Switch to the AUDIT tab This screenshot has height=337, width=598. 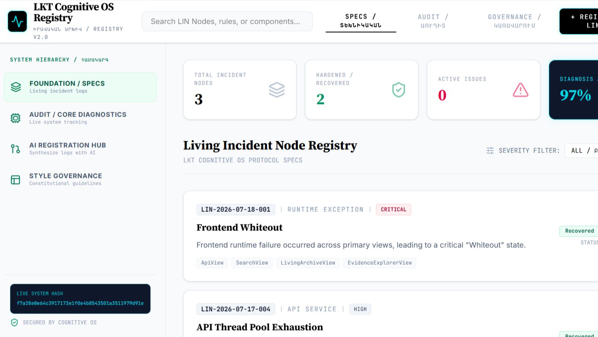coord(433,21)
